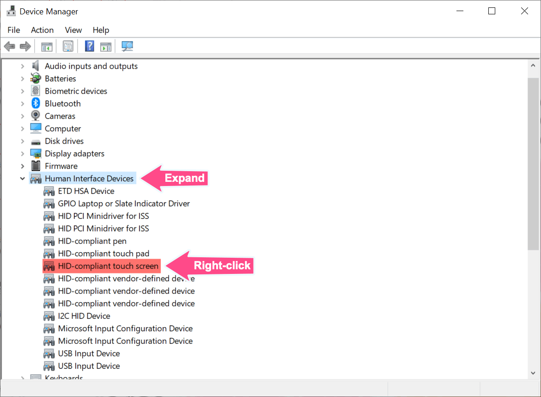Collapse the Human Interface Devices node
Image resolution: width=541 pixels, height=397 pixels.
22,178
